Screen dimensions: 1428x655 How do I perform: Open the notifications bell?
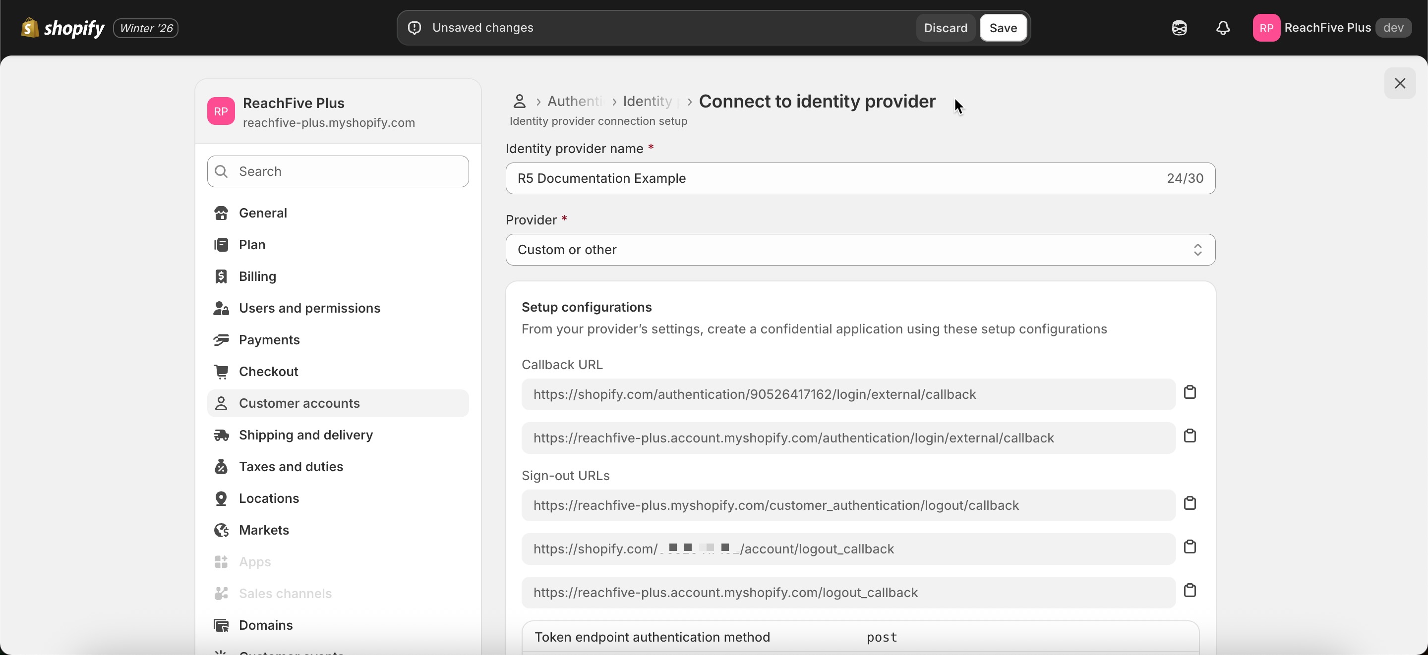(1223, 28)
